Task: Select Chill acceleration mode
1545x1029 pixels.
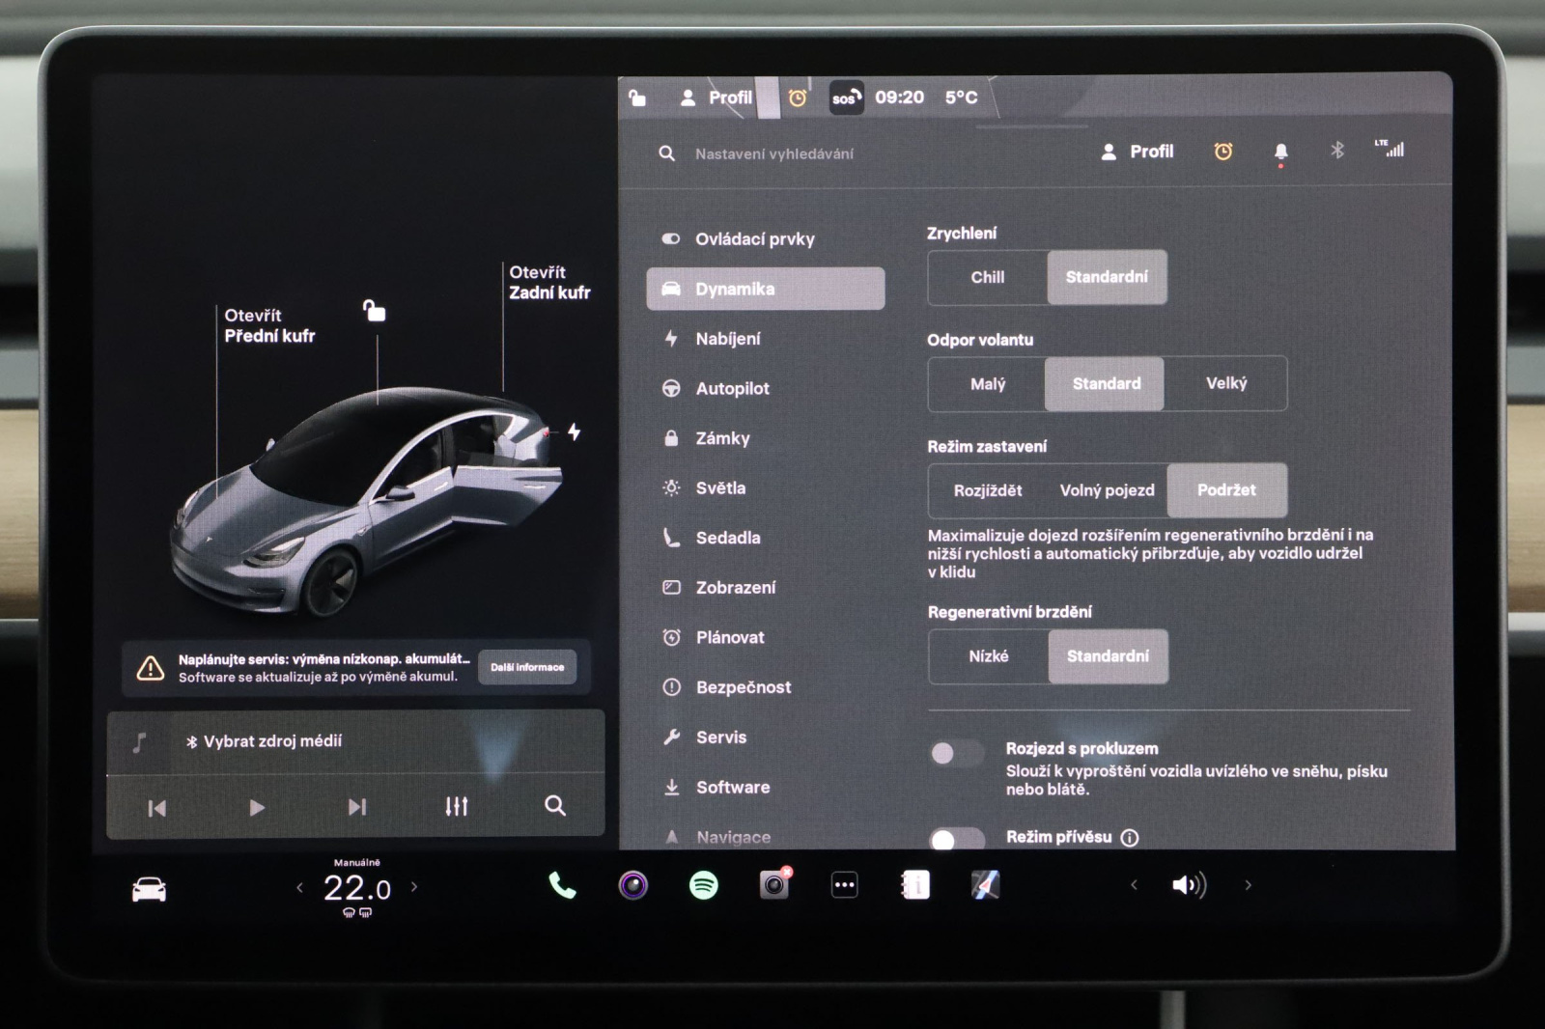Action: [x=987, y=277]
